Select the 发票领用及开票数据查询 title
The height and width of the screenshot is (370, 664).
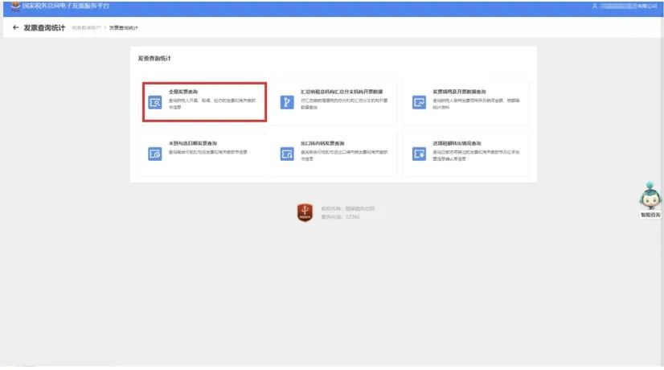tap(459, 91)
